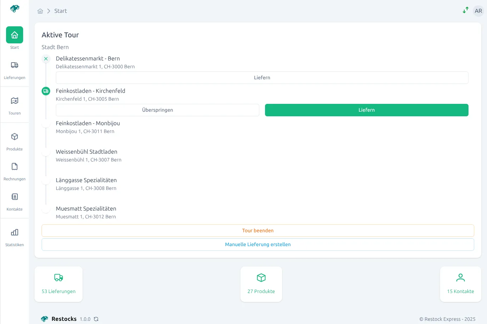
Task: Skip Kirchenfeld using the Überspringen button
Action: pyautogui.click(x=157, y=110)
